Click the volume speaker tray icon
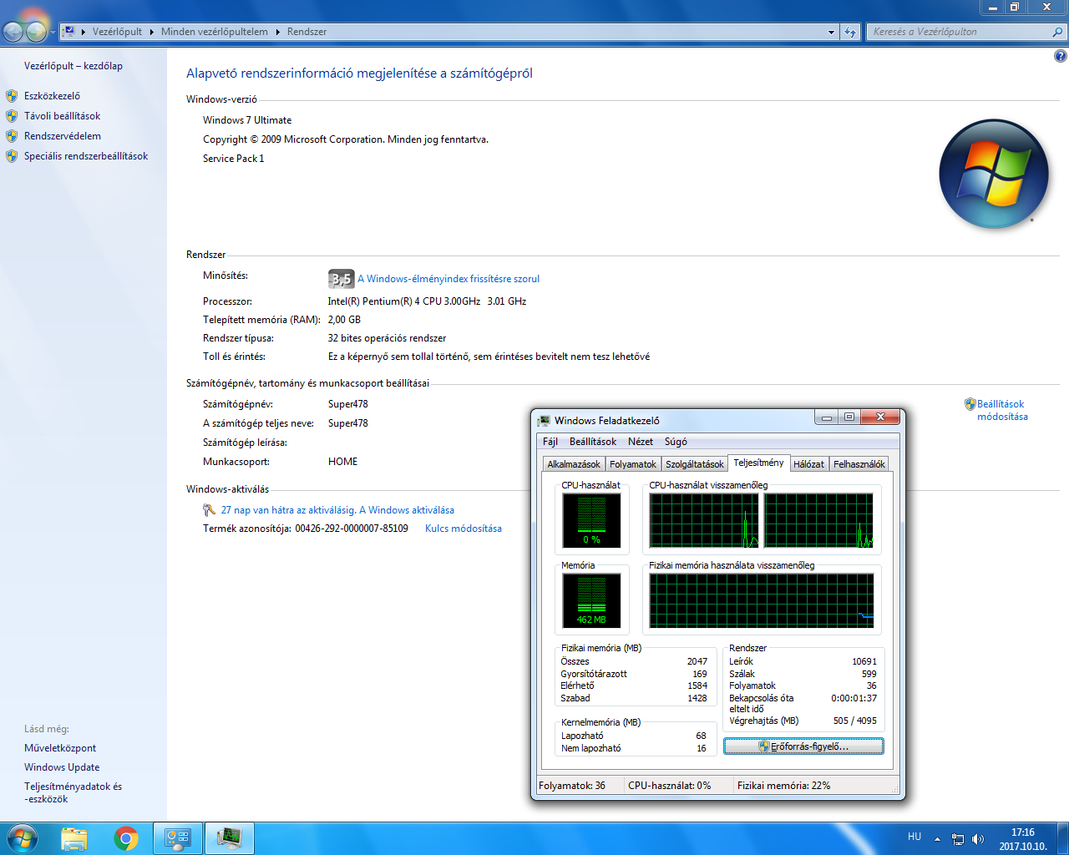Screen dimensions: 1069x855 (978, 838)
